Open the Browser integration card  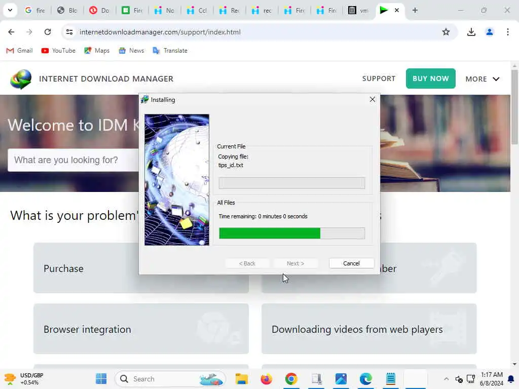point(141,329)
